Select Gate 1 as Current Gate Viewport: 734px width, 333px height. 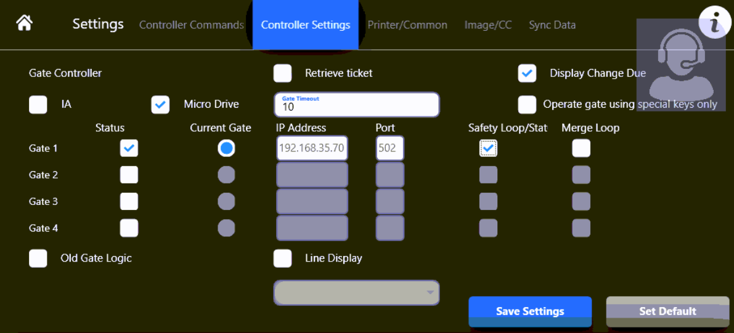[227, 148]
